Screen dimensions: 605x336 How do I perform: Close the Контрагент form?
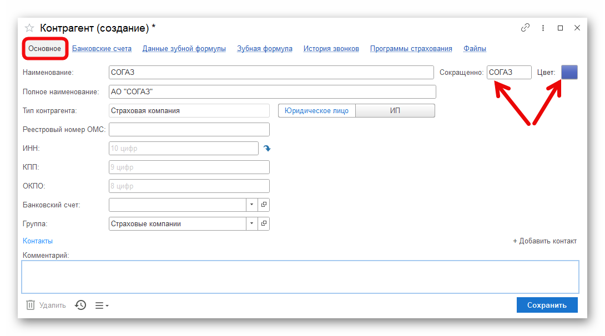click(577, 28)
